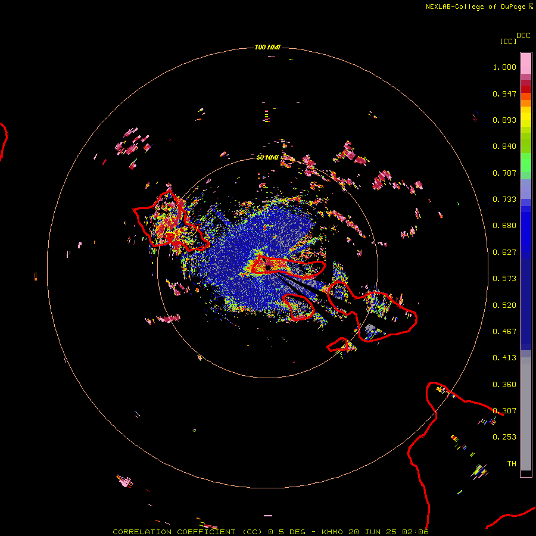Viewport: 536px width, 536px height.
Task: Click the 0.307 scale value
Action: 504,411
